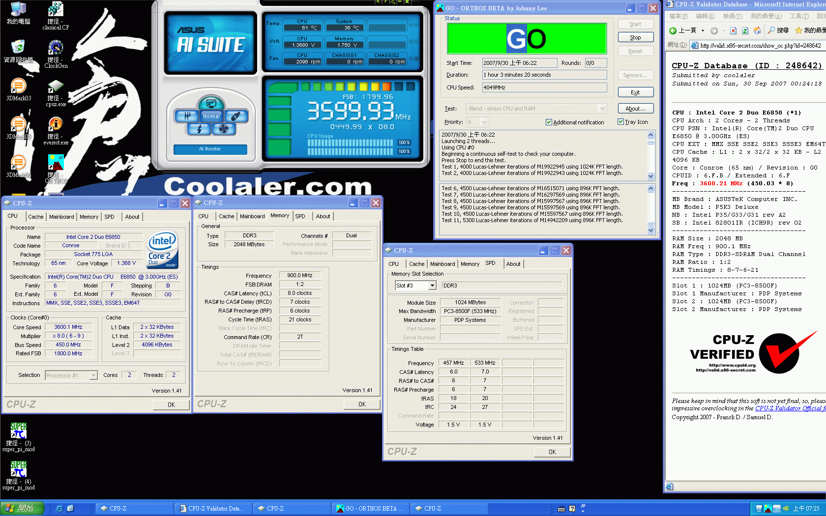This screenshot has width=826, height=516.
Task: Click the ORTHOS CPU Speed field
Action: (x=544, y=87)
